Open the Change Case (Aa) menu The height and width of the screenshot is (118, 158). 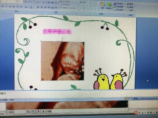(x=26, y=7)
